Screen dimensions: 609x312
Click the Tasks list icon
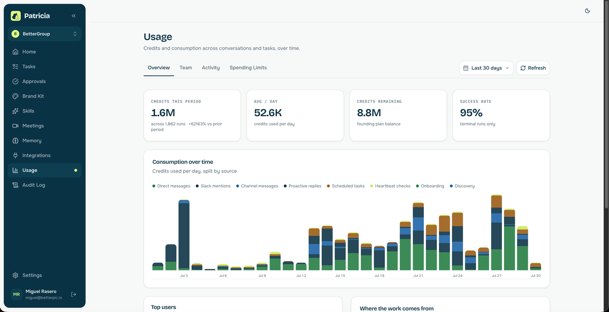tap(15, 66)
